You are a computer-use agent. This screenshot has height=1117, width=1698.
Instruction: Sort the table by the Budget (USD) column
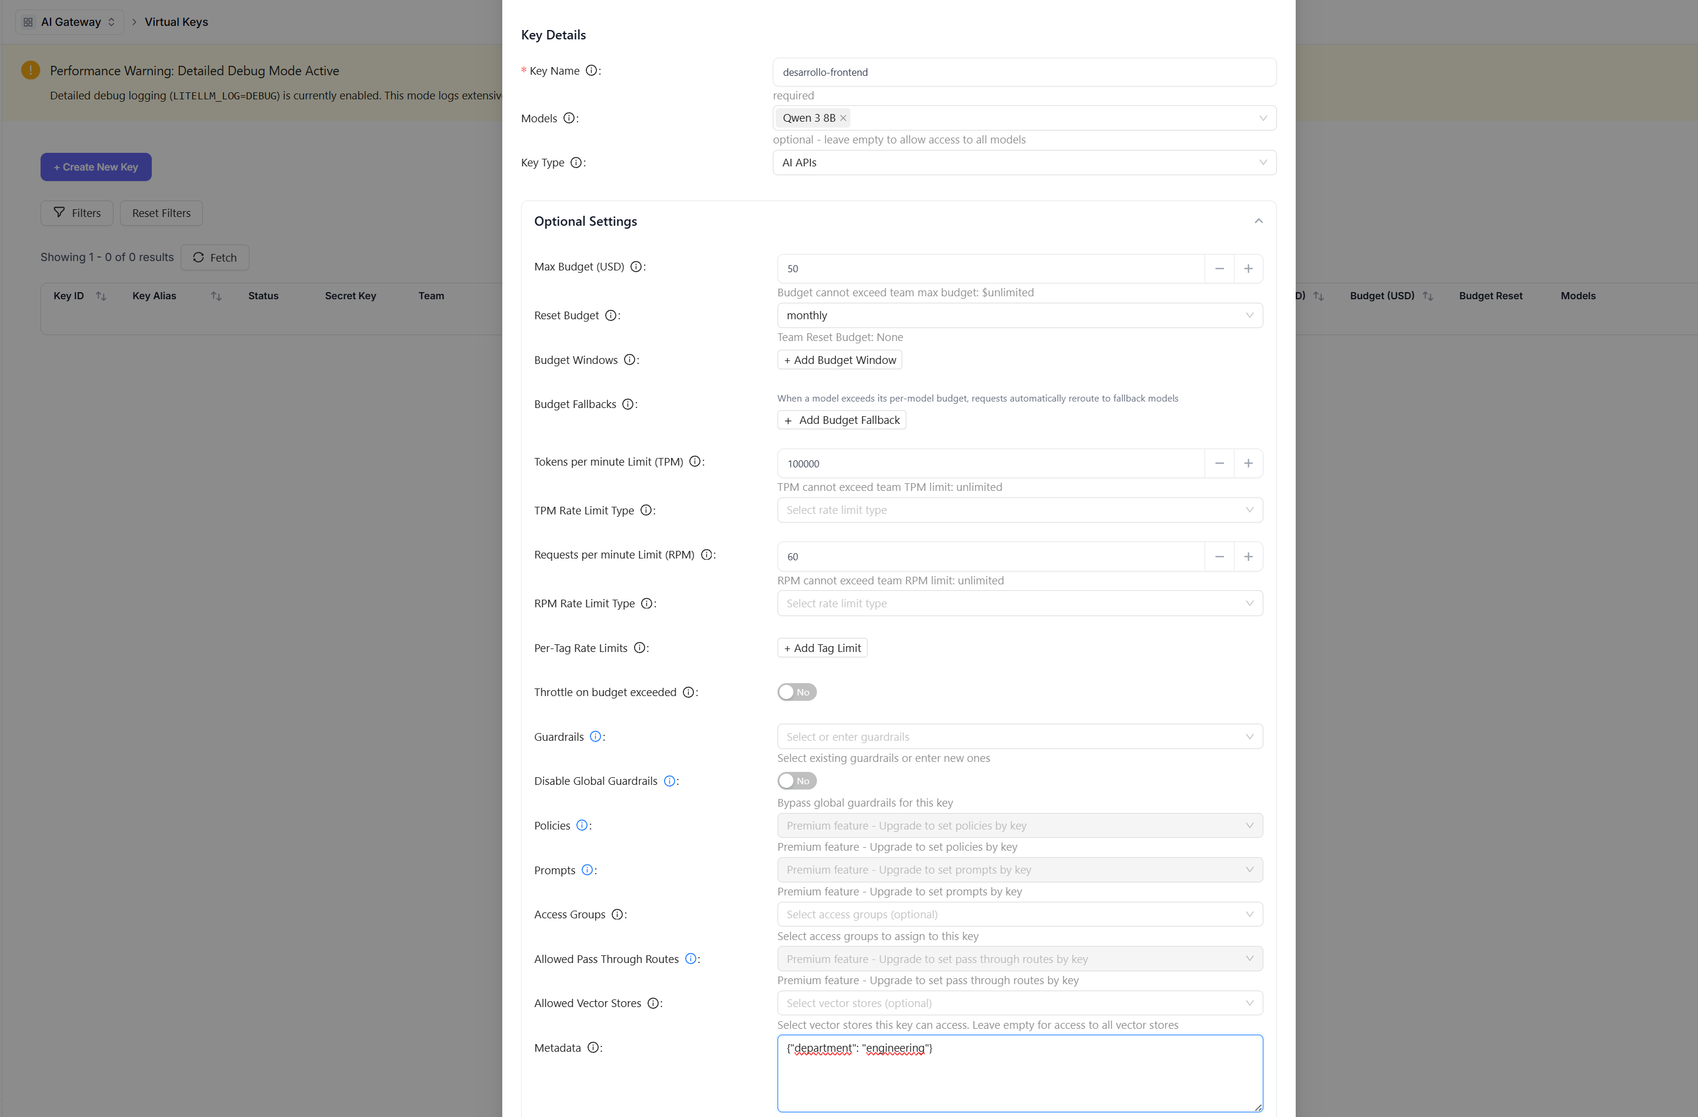(x=1427, y=296)
